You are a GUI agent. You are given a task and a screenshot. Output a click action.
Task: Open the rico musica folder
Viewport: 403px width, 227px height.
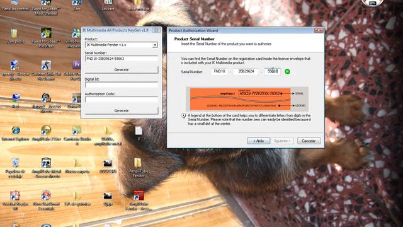[x=139, y=3]
